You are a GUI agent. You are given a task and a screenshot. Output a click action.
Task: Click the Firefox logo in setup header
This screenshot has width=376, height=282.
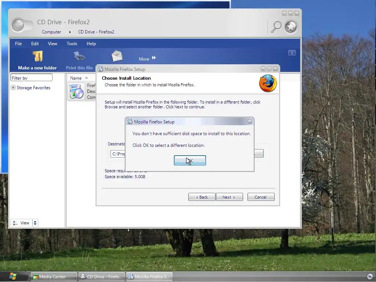268,83
